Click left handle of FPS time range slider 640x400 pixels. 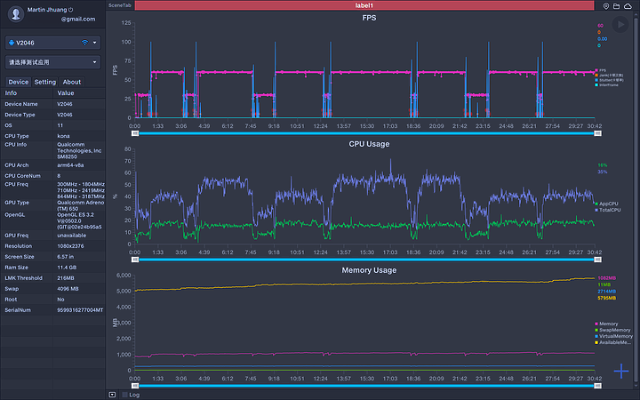(x=135, y=133)
